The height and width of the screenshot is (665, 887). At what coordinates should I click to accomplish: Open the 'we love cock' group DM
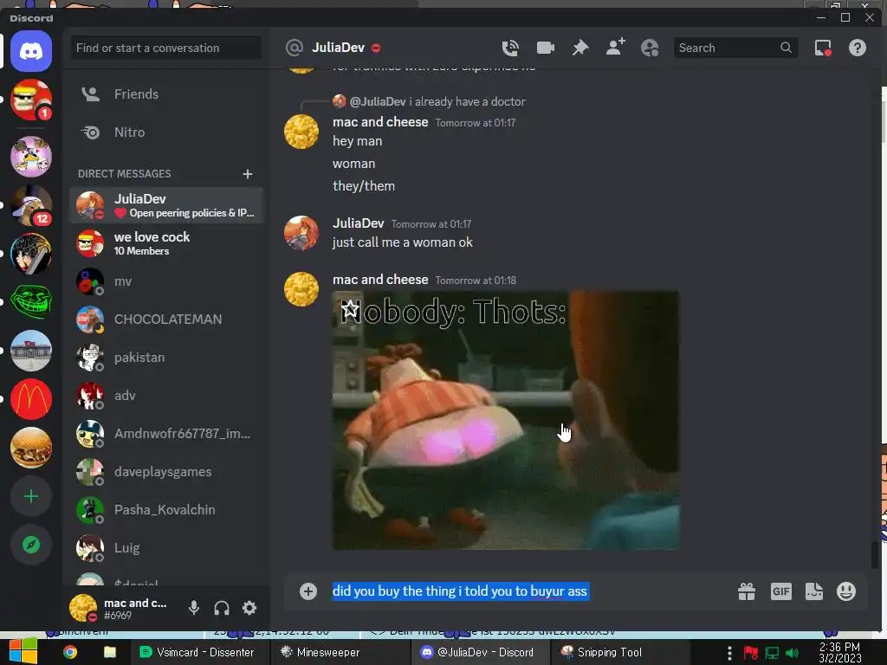click(166, 243)
